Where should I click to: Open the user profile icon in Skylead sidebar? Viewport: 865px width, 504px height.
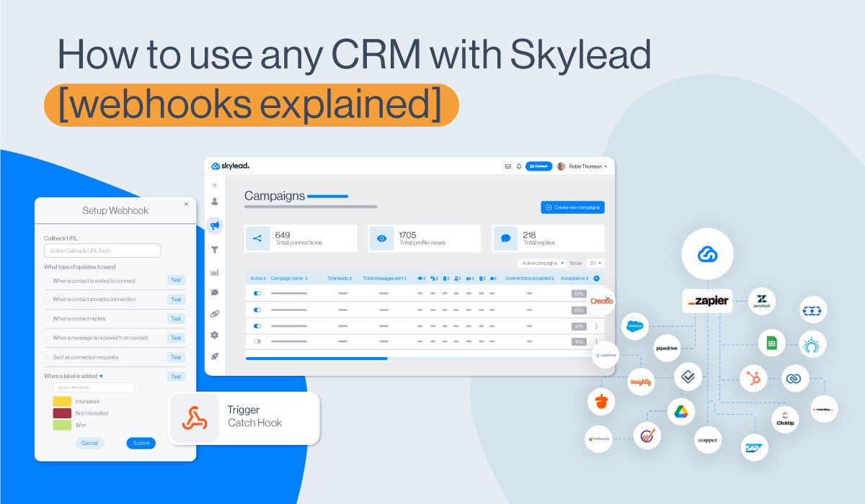[x=215, y=202]
